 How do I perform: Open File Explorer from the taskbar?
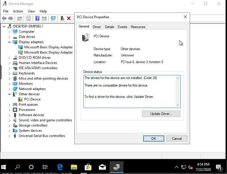(74, 167)
